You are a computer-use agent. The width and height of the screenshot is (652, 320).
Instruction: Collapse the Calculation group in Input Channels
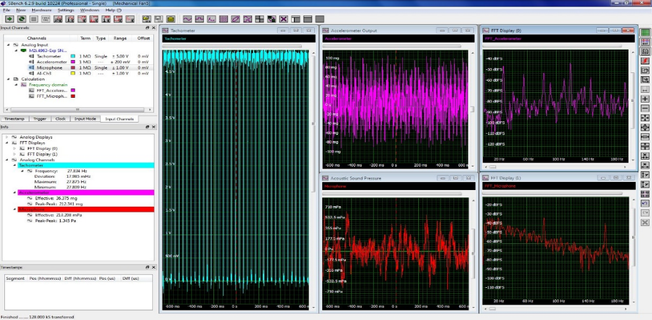pos(8,79)
